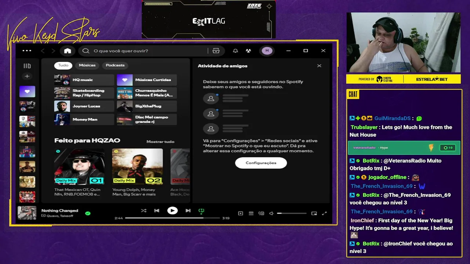This screenshot has height=264, width=470.
Task: Open Disc Mel campo grande rj tile
Action: point(147,120)
